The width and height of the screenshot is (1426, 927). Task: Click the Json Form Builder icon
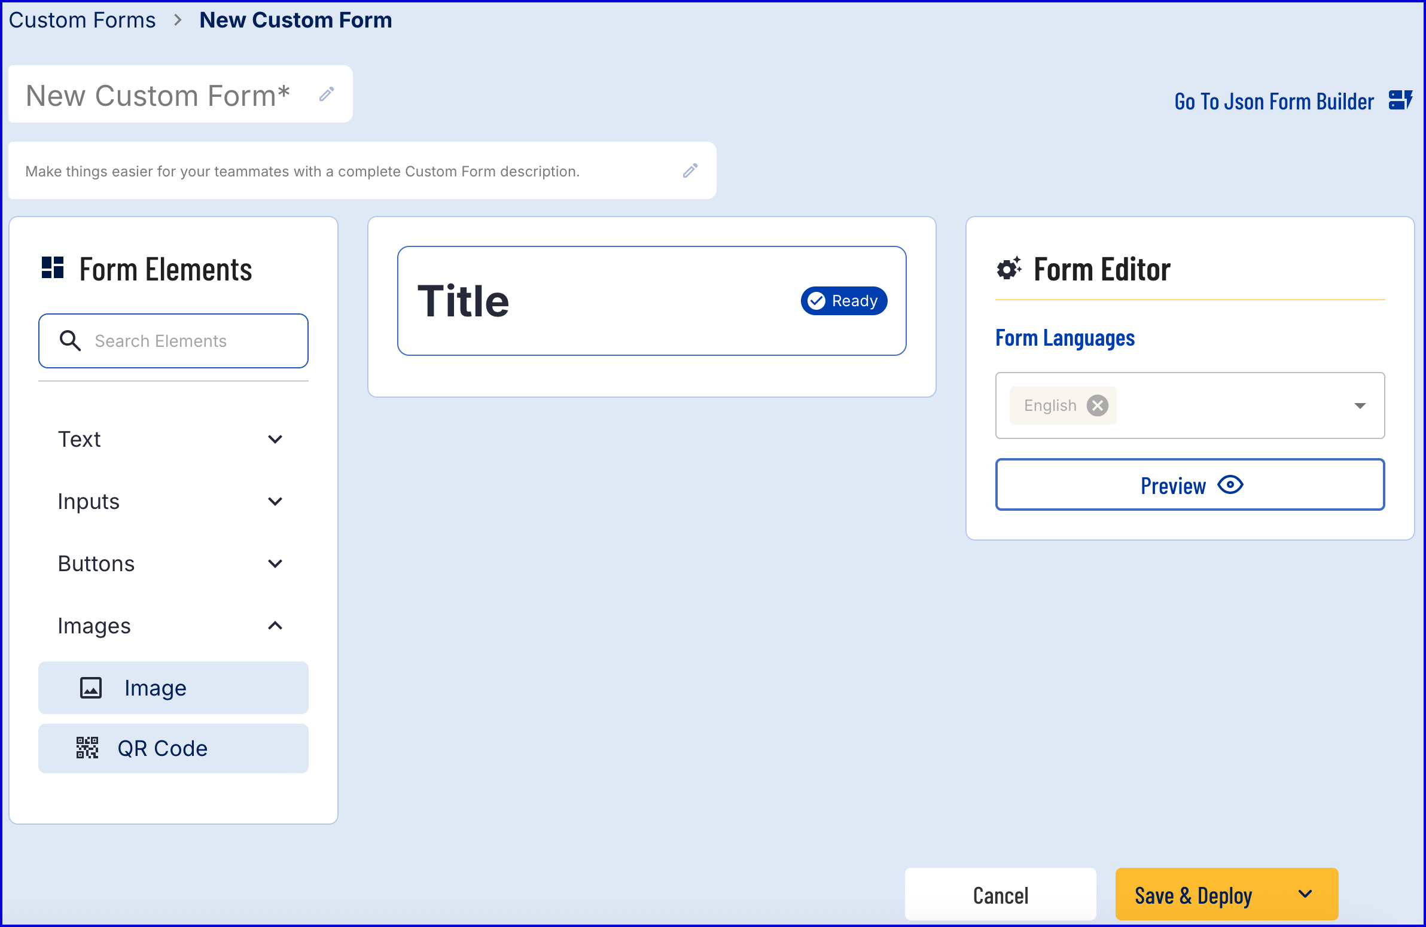click(x=1400, y=100)
